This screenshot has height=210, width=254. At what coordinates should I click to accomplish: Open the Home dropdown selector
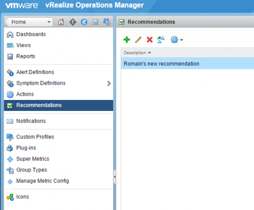point(29,22)
